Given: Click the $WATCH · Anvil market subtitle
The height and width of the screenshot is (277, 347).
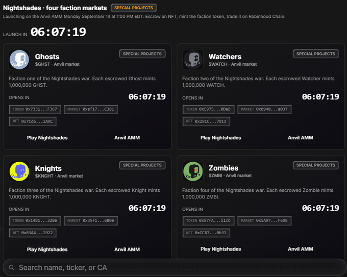Looking at the screenshot, I should [x=233, y=64].
